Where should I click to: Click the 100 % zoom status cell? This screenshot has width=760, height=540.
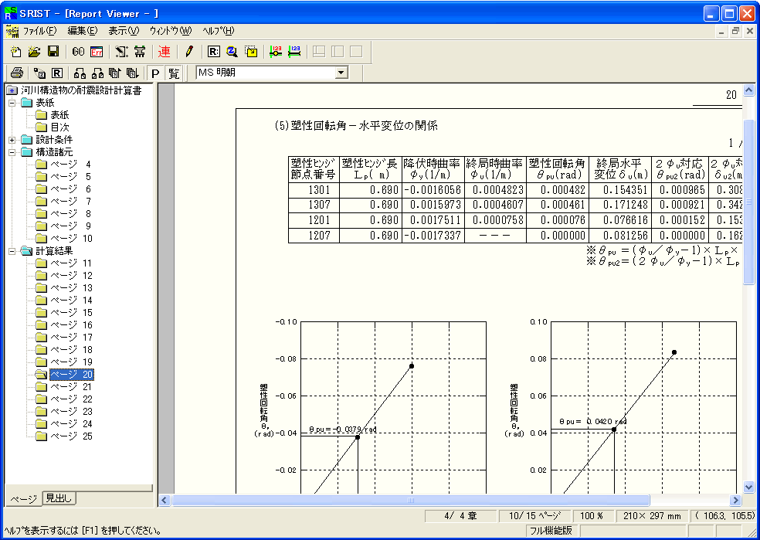[593, 516]
